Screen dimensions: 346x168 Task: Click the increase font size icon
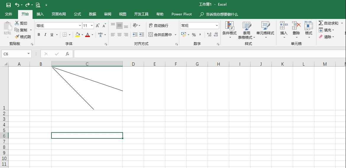[98, 26]
